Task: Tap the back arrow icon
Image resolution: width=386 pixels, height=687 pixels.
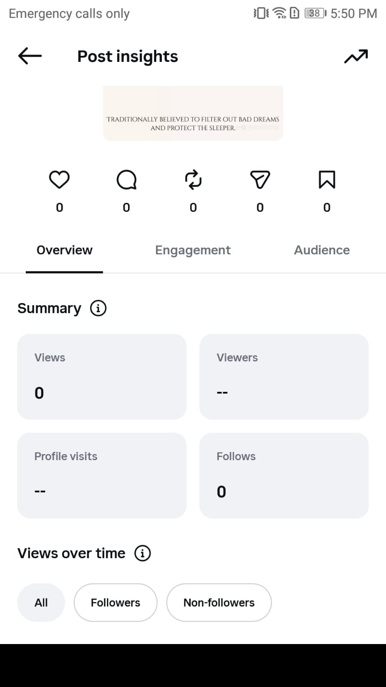Action: tap(30, 56)
